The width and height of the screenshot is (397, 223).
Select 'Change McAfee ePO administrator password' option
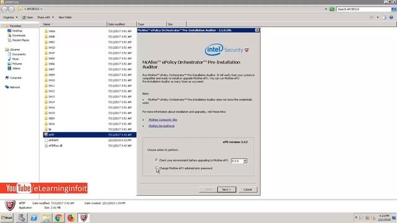pyautogui.click(x=156, y=168)
